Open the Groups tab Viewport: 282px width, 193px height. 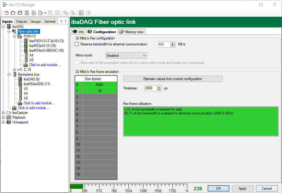(x=36, y=22)
